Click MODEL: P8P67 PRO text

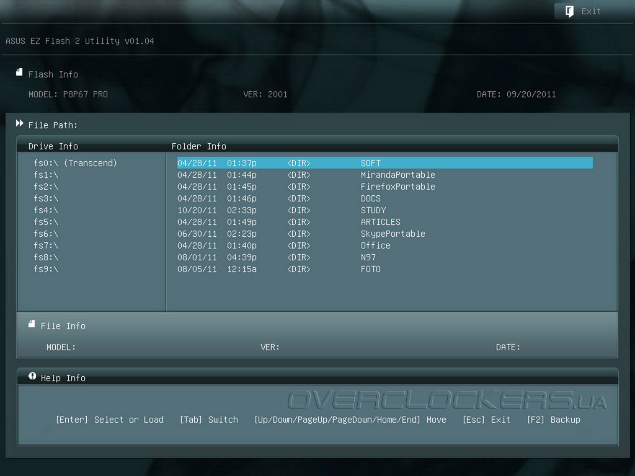click(x=68, y=94)
